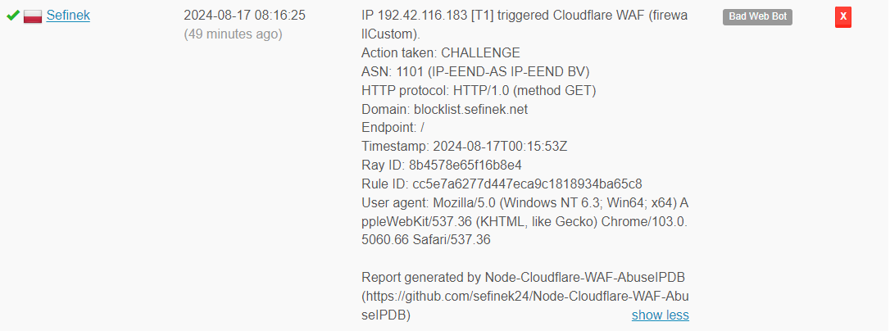Image resolution: width=890 pixels, height=331 pixels.
Task: Click the report date 2024-08-17 08:16:25
Action: [245, 16]
